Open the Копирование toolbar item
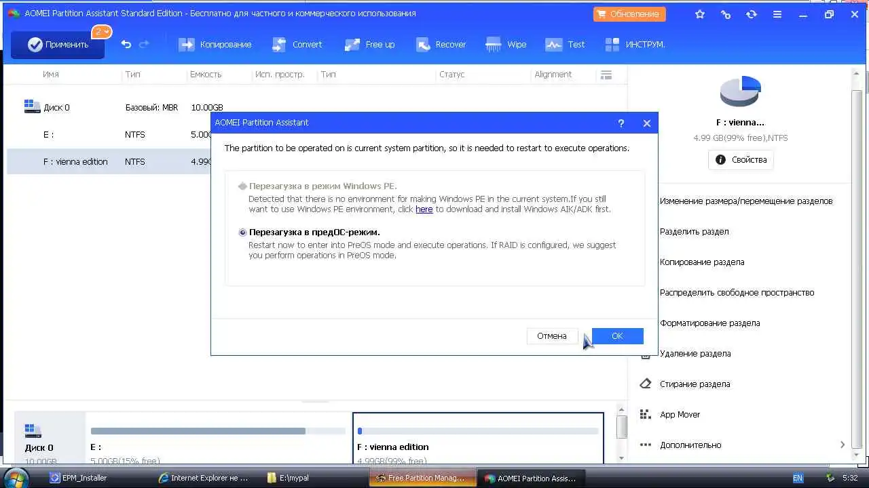 pos(215,44)
